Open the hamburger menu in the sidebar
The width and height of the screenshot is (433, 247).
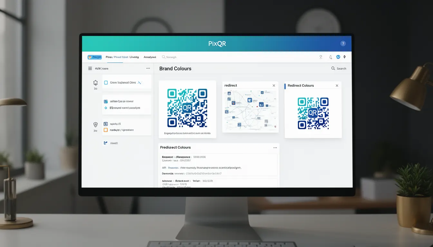click(x=90, y=69)
